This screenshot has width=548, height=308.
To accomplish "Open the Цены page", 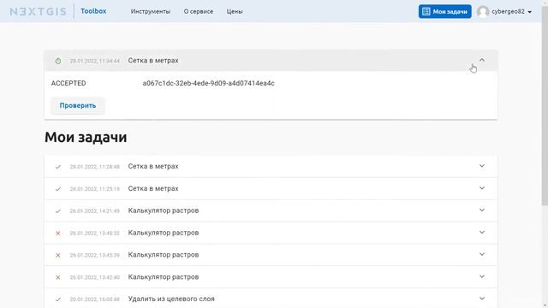I will tap(235, 11).
